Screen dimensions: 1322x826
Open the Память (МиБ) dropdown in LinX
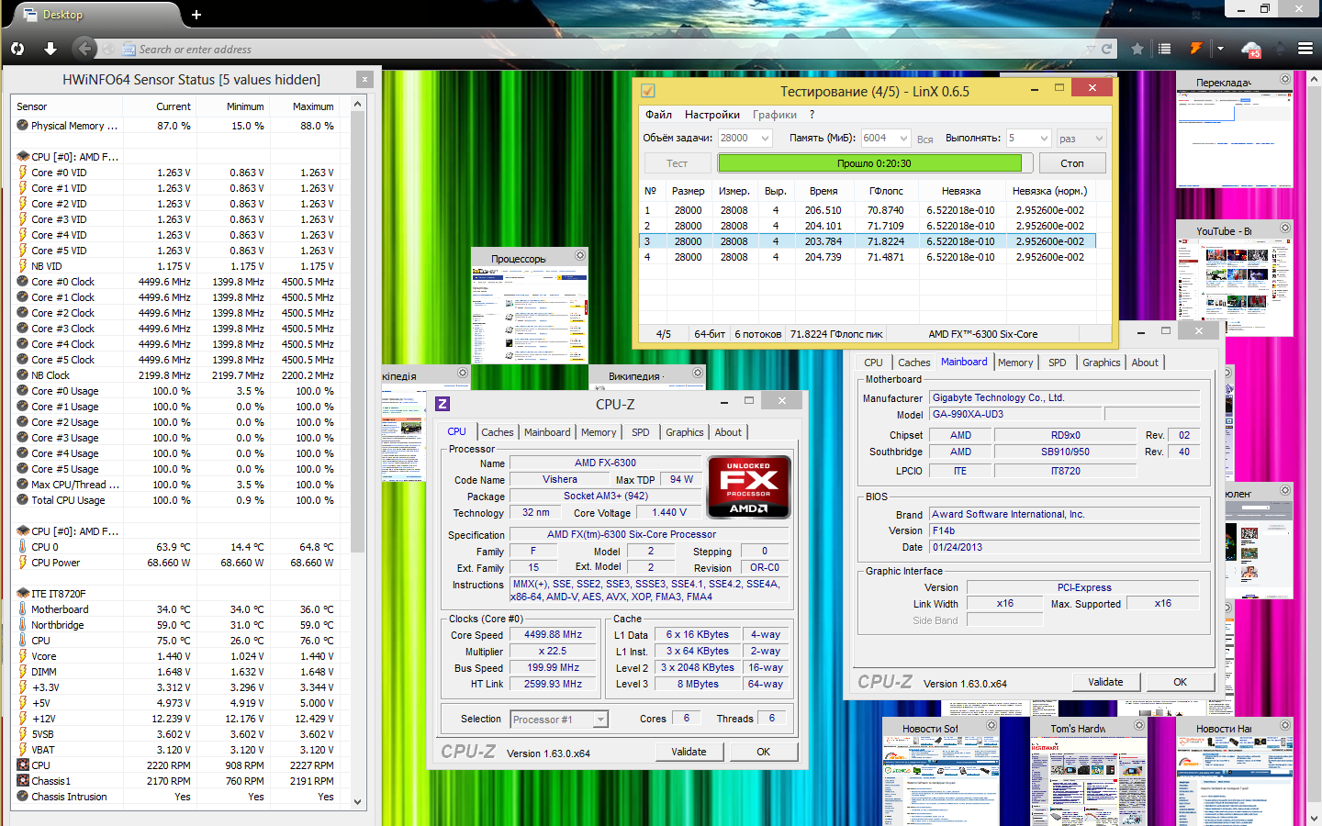(903, 139)
